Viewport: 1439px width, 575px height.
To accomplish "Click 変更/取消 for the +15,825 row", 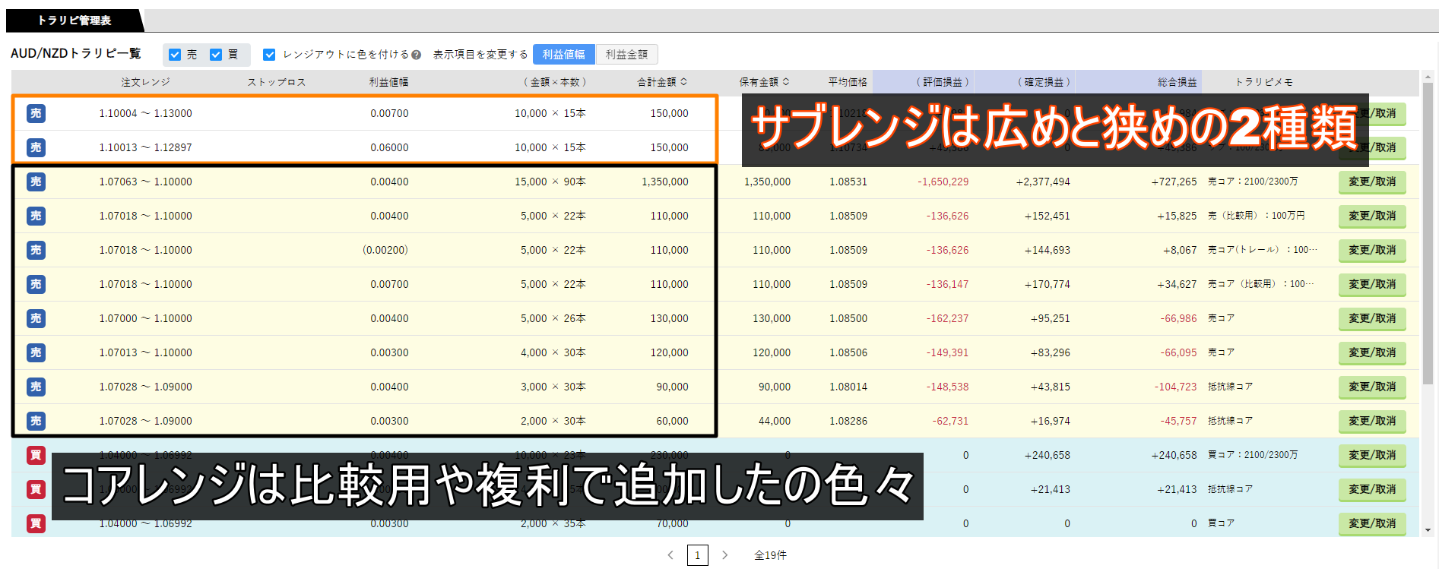I will point(1372,216).
